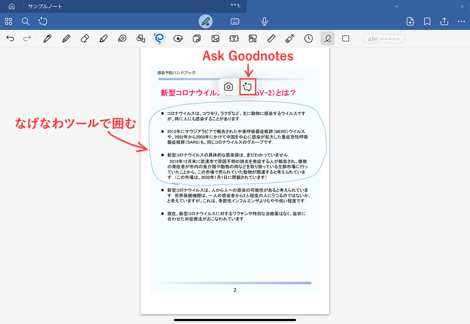Viewport: 470px width, 324px height.
Task: Select the Lasso tool
Action: coord(159,39)
